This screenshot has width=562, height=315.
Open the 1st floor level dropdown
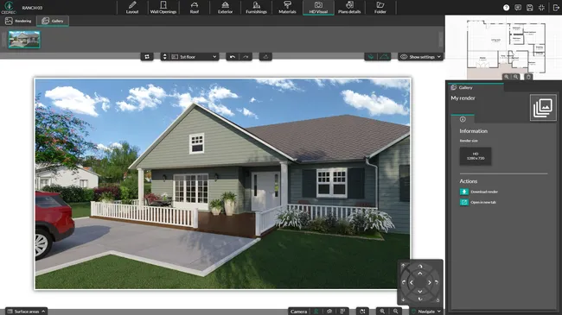(x=194, y=57)
